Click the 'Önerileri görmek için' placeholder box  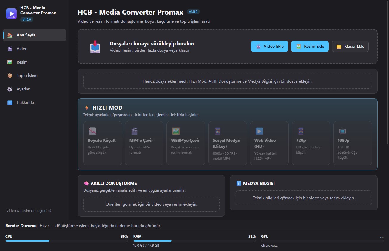pyautogui.click(x=151, y=204)
